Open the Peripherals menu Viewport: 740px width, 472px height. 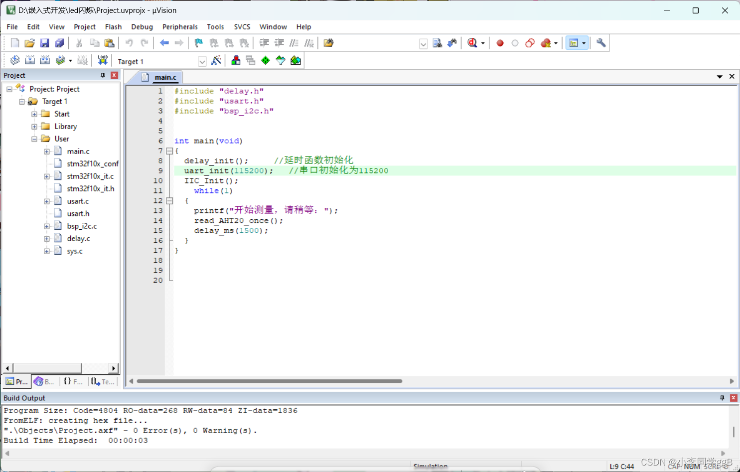pos(180,27)
